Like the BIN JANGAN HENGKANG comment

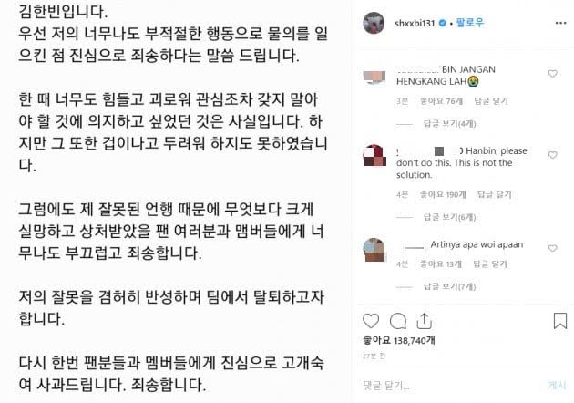(553, 74)
